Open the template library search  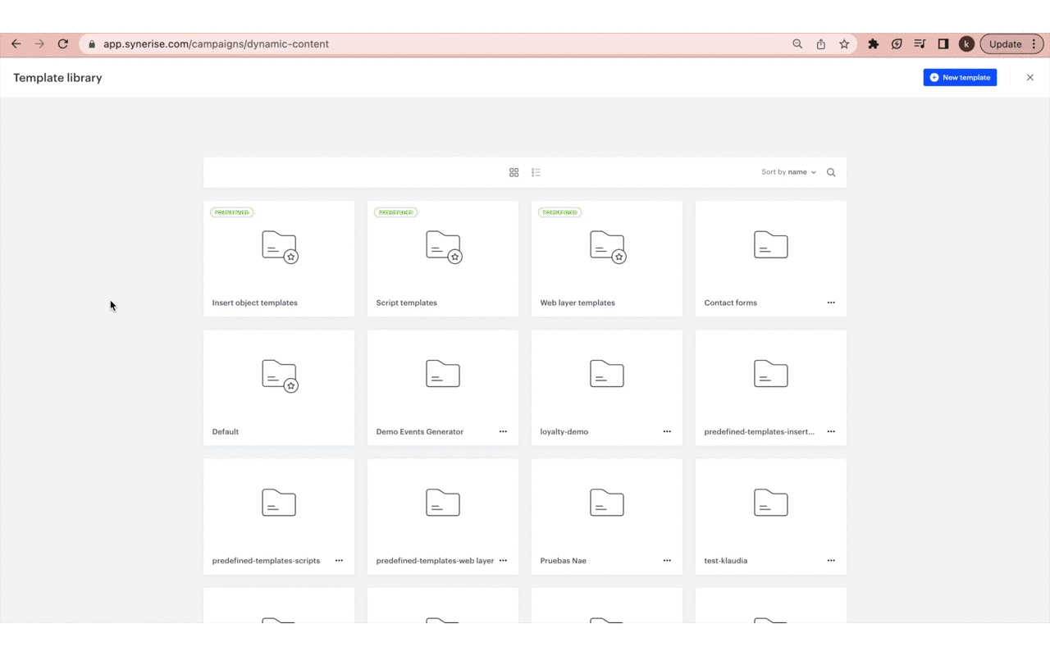830,172
